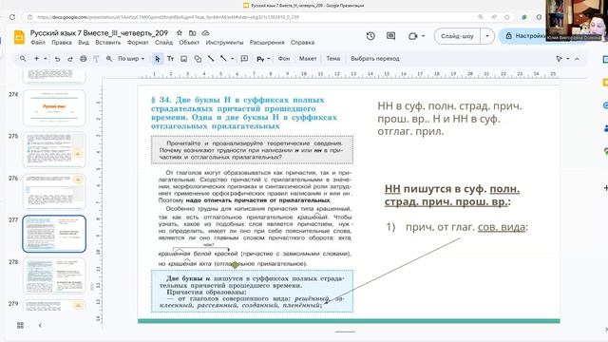Open the Вставить menu
Viewport: 608px width, 342px height.
click(x=107, y=42)
